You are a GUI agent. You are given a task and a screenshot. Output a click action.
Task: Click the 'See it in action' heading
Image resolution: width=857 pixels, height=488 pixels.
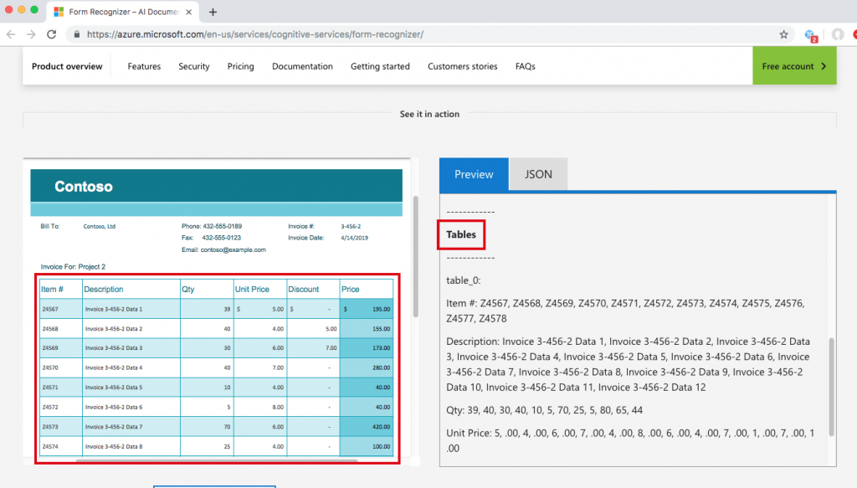click(x=429, y=114)
